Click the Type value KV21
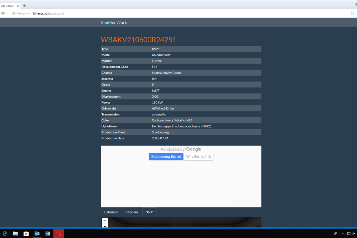The image size is (357, 238). click(156, 49)
